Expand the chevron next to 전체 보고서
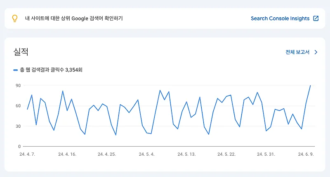This screenshot has height=177, width=330. (316, 52)
